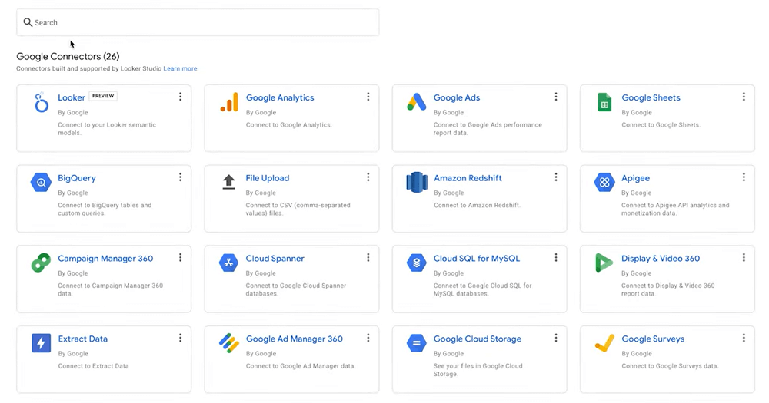Open three-dot menu on Google Ad Manager 360
The width and height of the screenshot is (769, 403).
point(368,338)
